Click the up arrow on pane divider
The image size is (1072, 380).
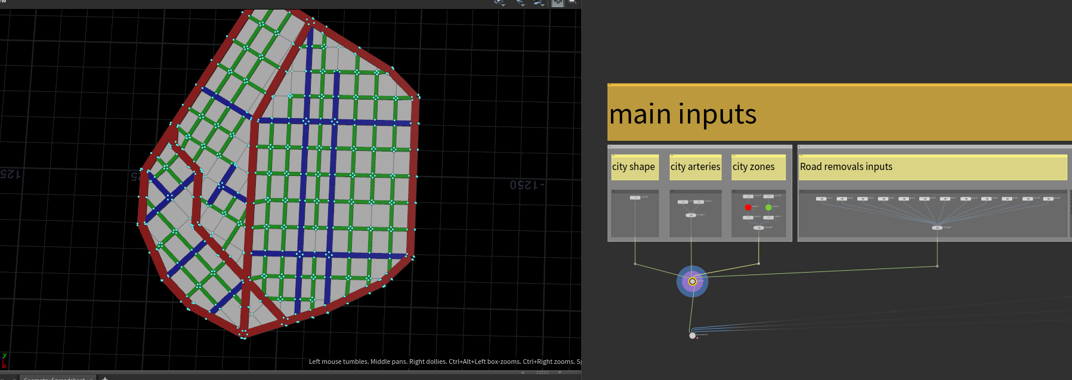click(x=523, y=373)
